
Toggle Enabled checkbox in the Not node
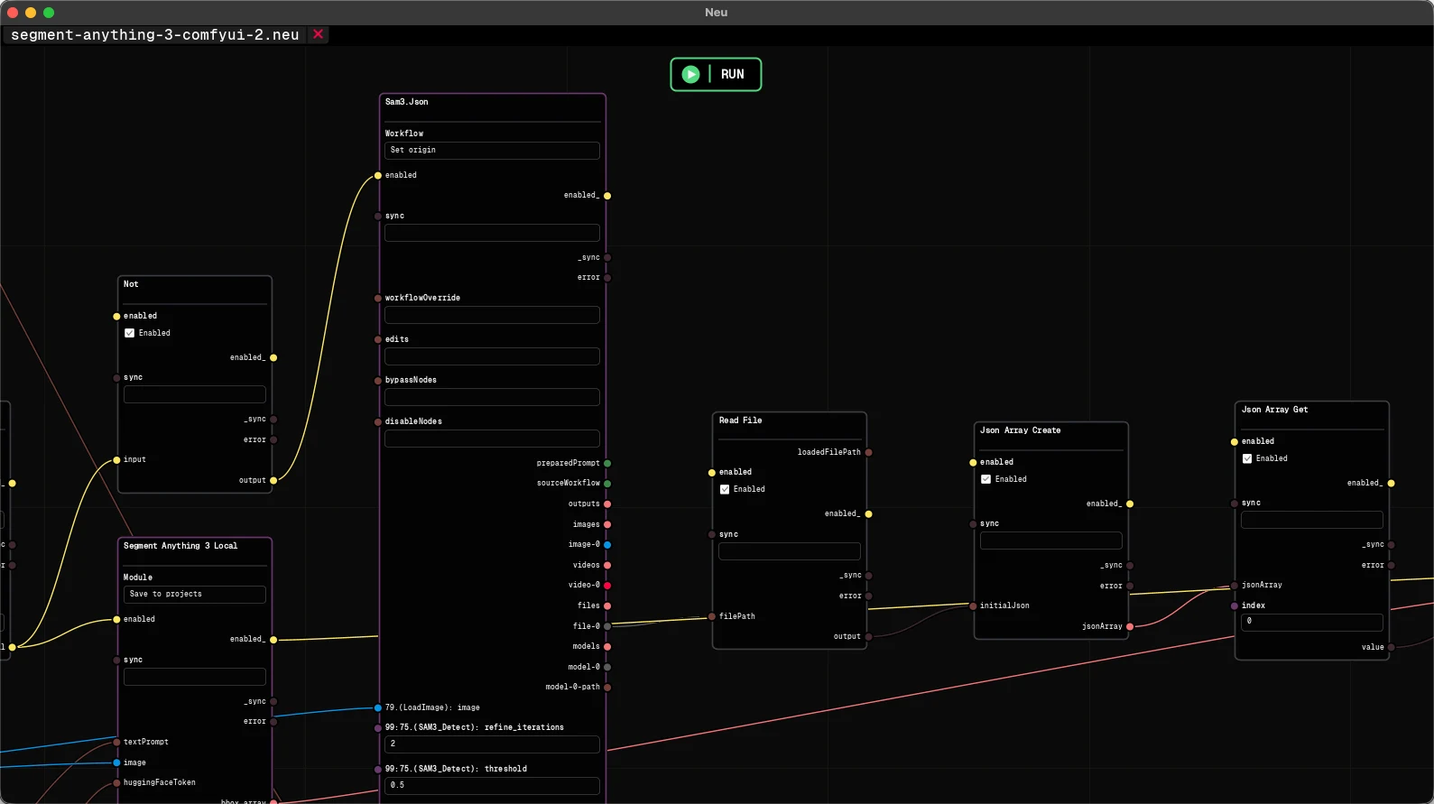tap(130, 333)
